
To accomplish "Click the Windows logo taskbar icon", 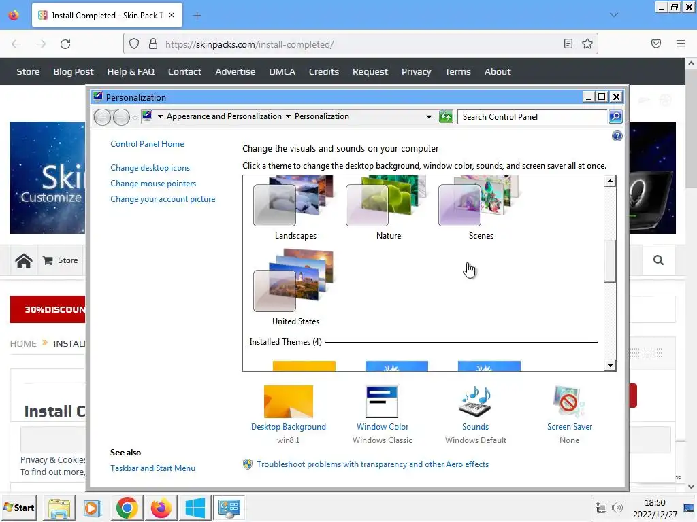I will (195, 508).
